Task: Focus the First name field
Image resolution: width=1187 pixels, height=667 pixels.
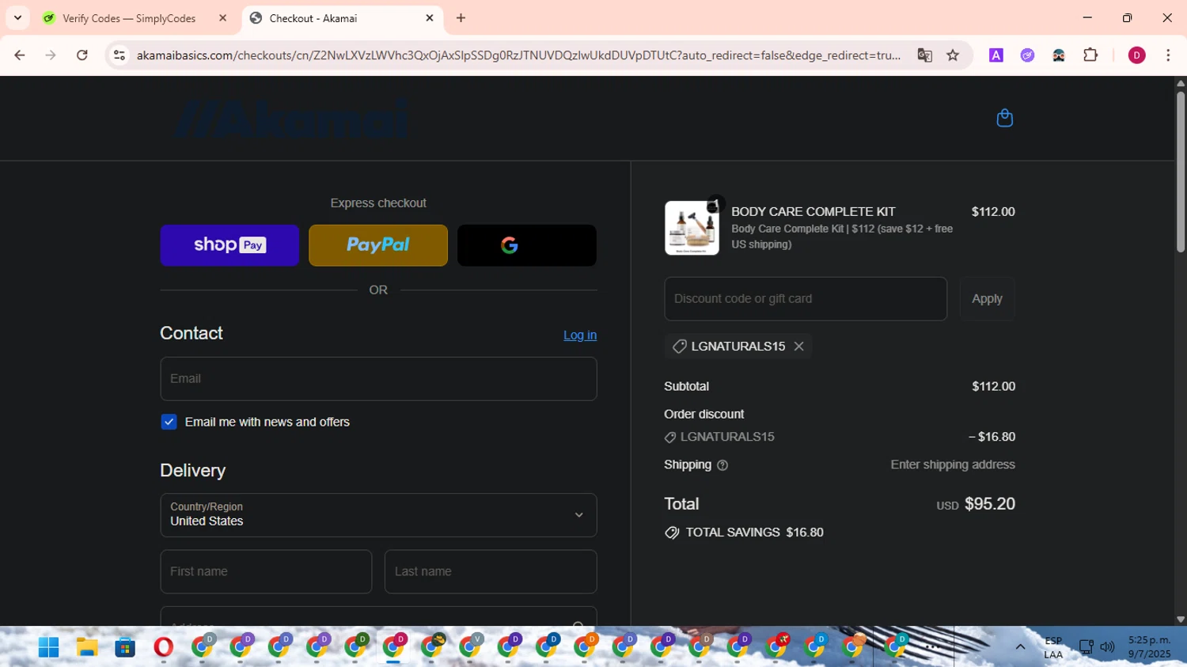Action: click(x=266, y=571)
